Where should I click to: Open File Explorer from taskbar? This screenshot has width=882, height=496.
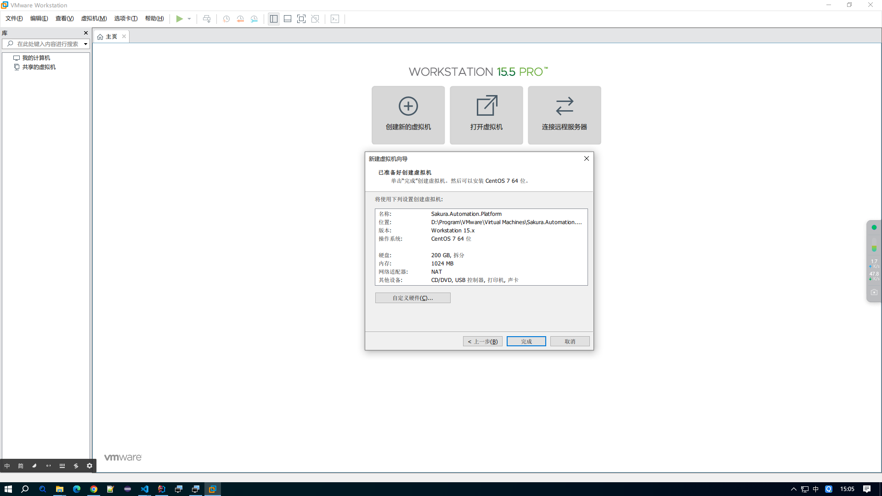click(x=60, y=489)
